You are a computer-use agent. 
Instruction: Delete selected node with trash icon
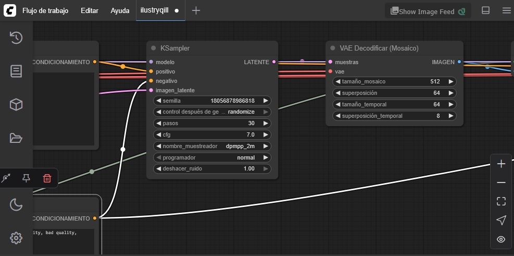click(47, 178)
